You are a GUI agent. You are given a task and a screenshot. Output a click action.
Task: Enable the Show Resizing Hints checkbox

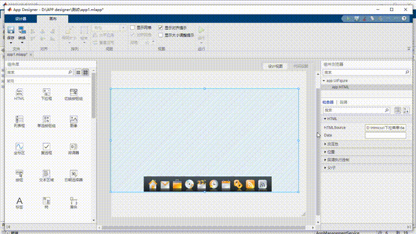(x=161, y=35)
